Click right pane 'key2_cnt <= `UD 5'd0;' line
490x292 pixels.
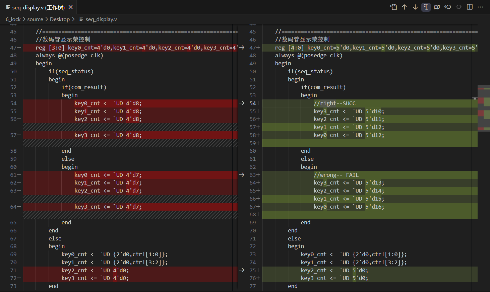(x=334, y=270)
